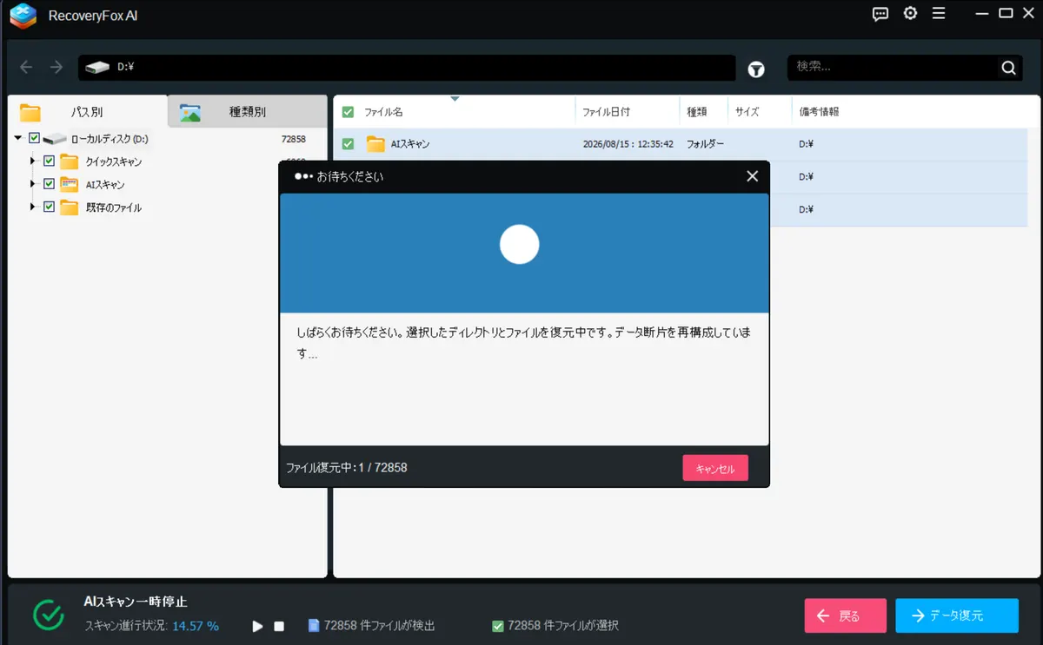Click the データ復元 button
Viewport: 1043px width, 645px height.
click(x=957, y=615)
